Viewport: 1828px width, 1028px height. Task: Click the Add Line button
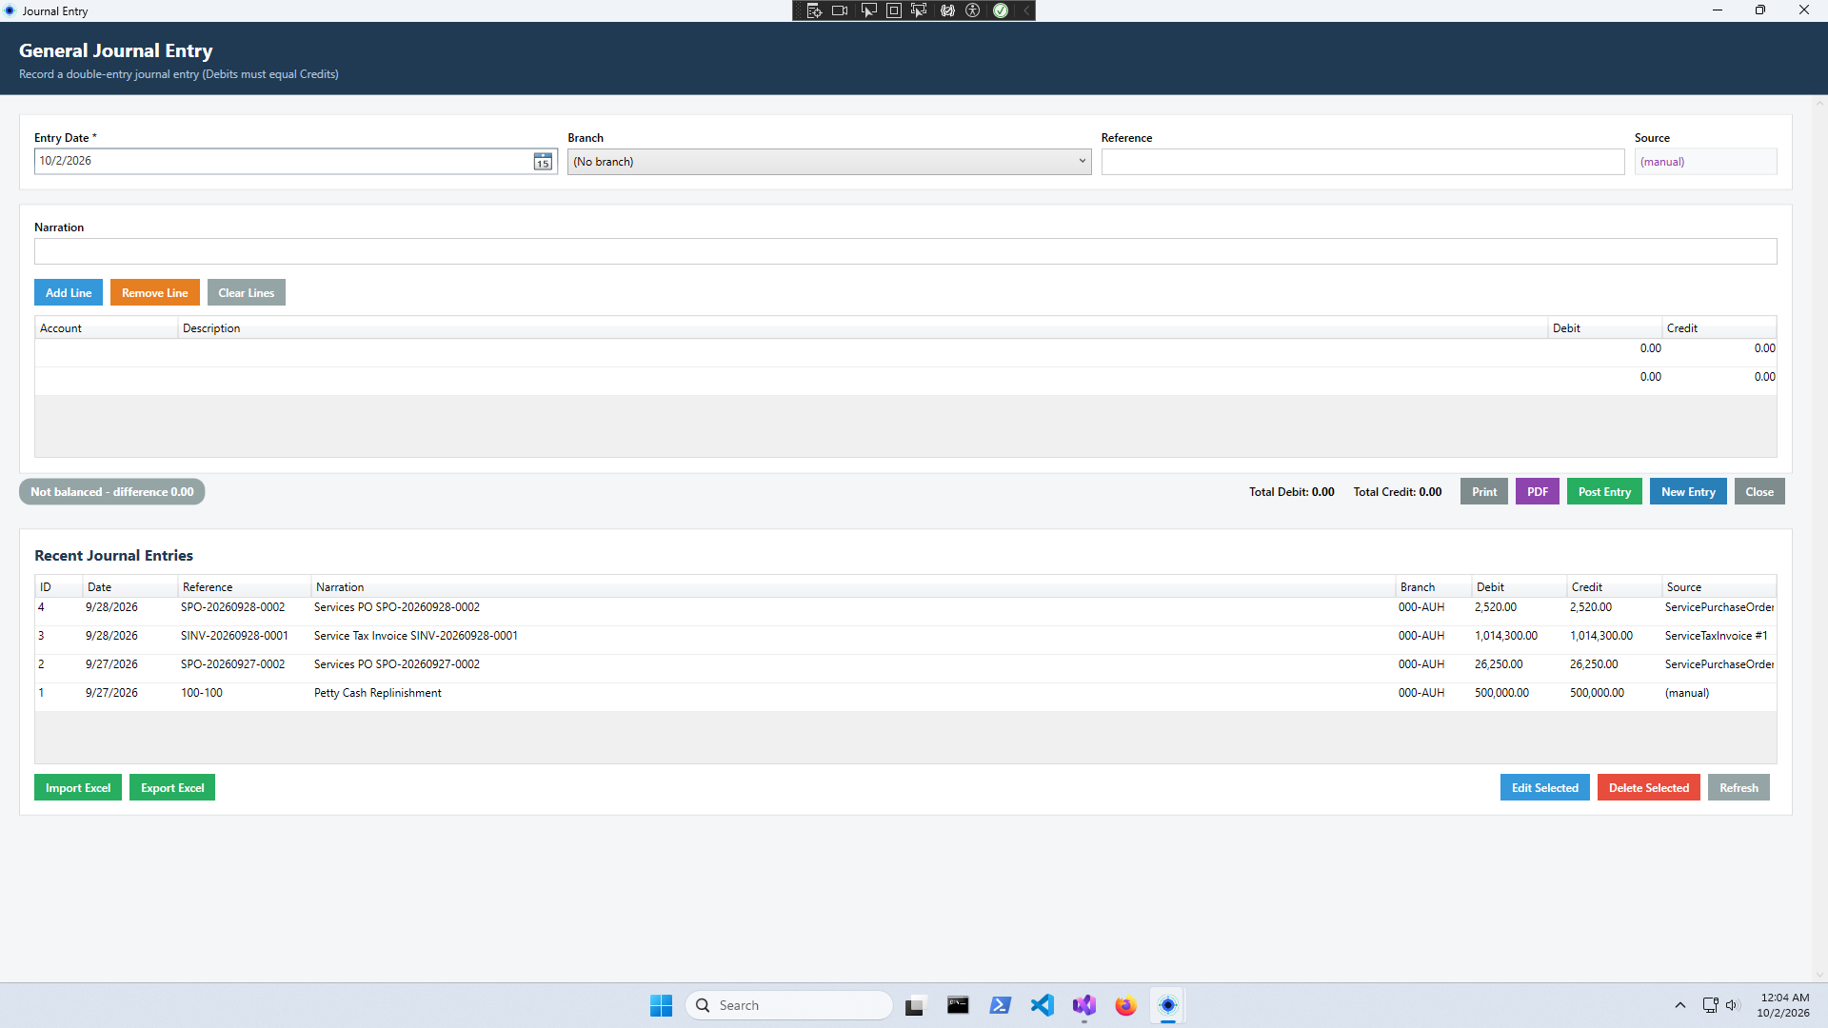tap(69, 292)
